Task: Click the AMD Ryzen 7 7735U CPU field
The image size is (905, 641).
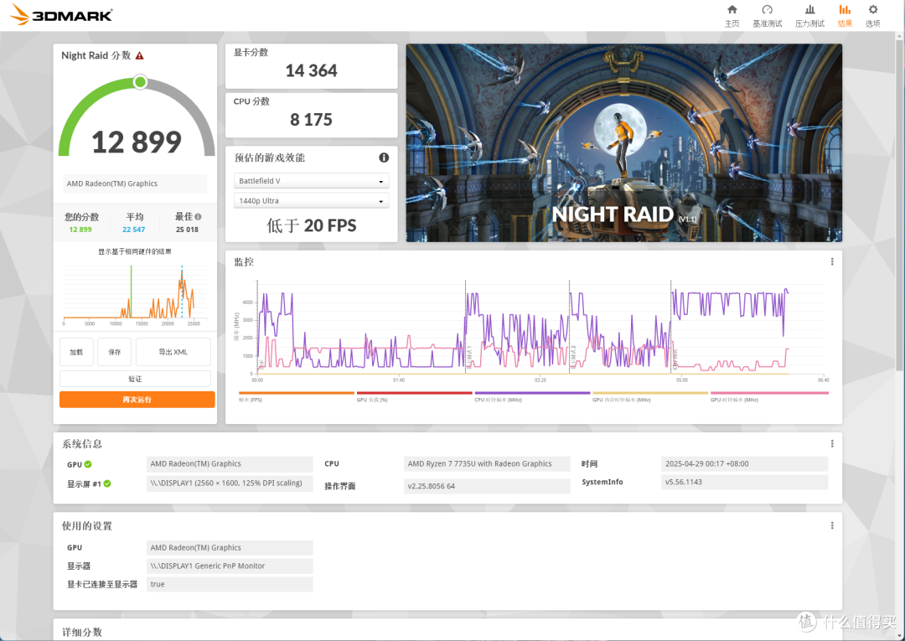Action: coord(487,464)
